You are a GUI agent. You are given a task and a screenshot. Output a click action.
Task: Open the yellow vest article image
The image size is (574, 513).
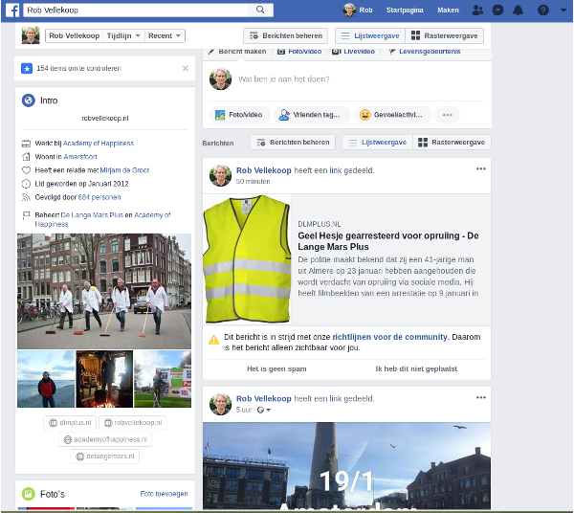point(247,259)
